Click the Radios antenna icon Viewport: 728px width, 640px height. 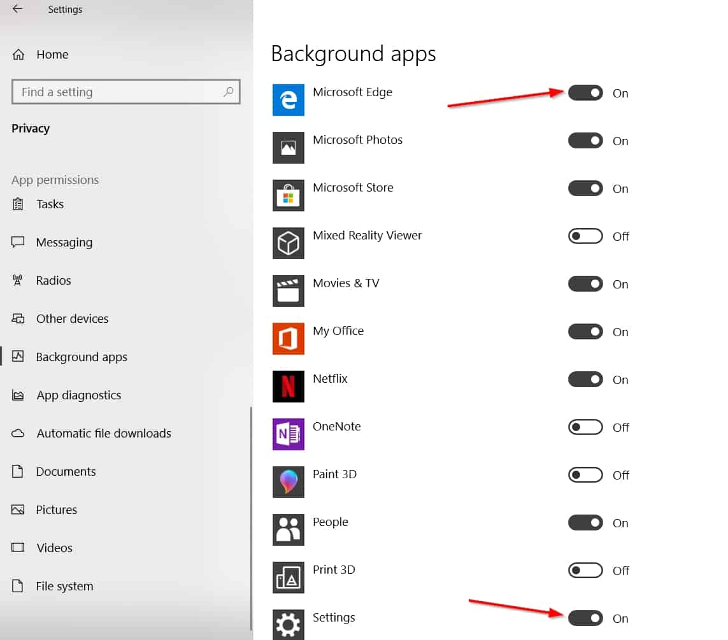pyautogui.click(x=18, y=280)
